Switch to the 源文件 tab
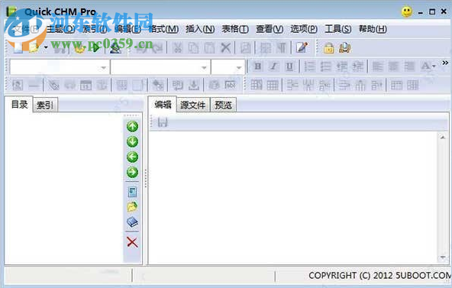 (193, 105)
